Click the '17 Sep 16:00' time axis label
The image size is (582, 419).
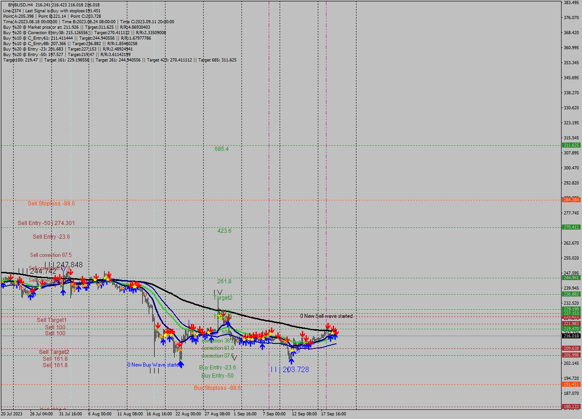tap(334, 414)
